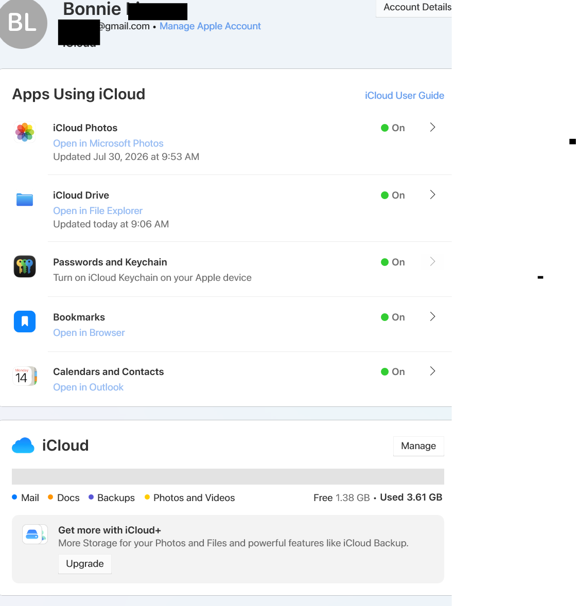Click the 'Apps Using iCloud' heading
The height and width of the screenshot is (606, 576).
click(x=79, y=94)
